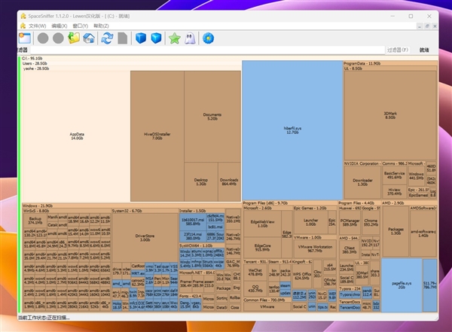Click the double blue cubes (more detail)
Viewport: 452px width, 332px height.
[x=156, y=38]
